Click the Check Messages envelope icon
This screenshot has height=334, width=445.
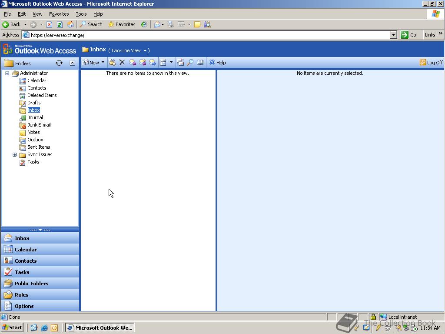(x=180, y=63)
